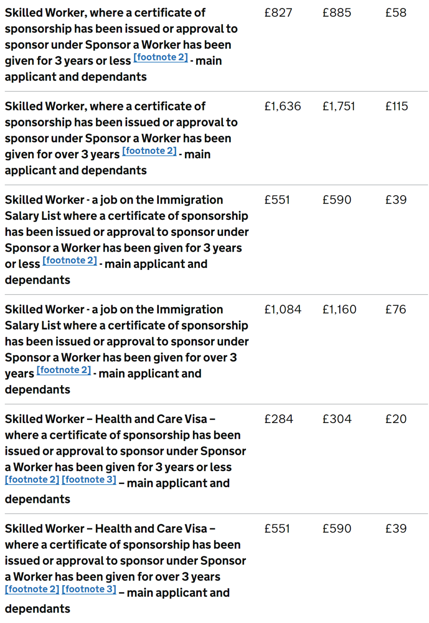Select the £115 fee change cell
The width and height of the screenshot is (429, 623).
point(397,107)
